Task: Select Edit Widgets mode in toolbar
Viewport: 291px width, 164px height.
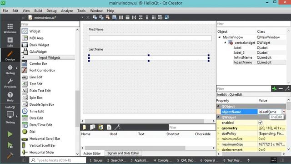Action: pyautogui.click(x=95, y=17)
